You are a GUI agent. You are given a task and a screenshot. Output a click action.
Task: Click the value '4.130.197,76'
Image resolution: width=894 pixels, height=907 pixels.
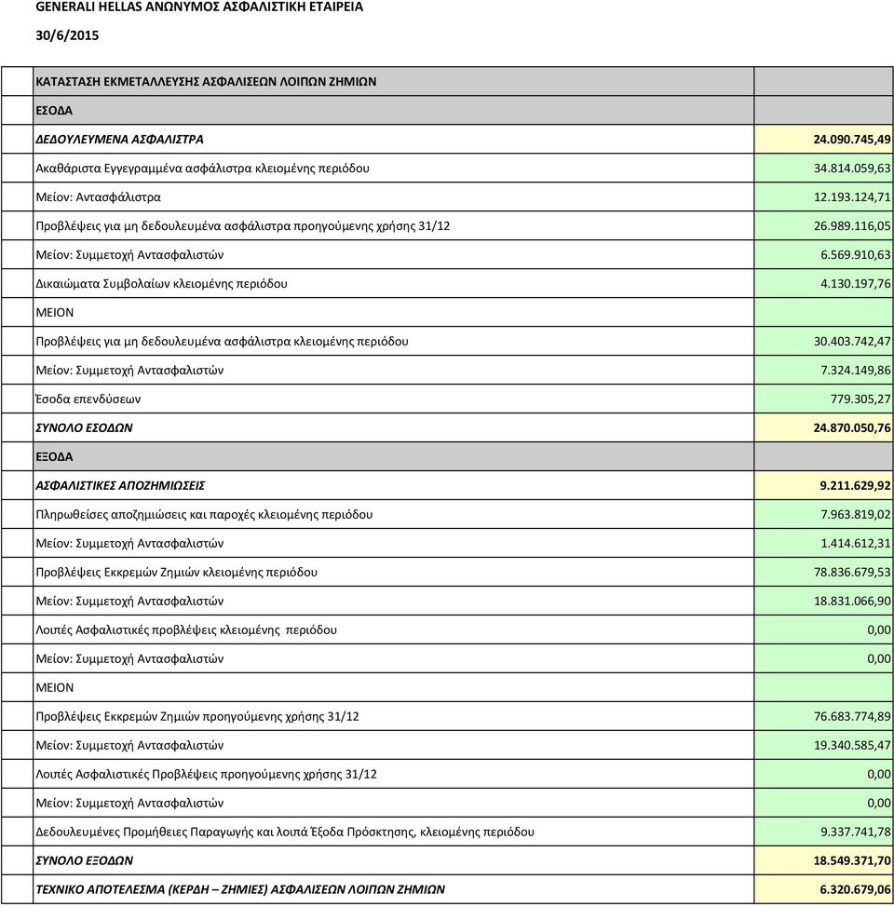855,284
